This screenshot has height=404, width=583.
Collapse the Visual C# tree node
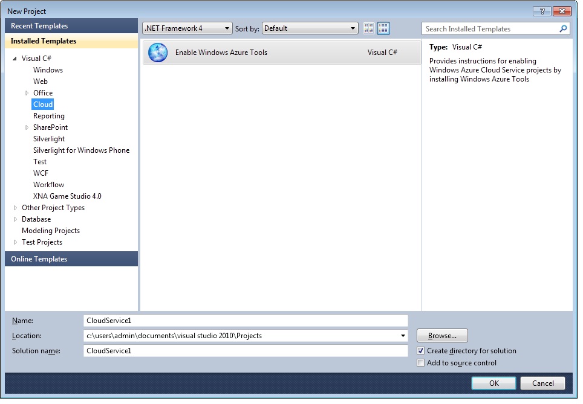click(x=15, y=59)
